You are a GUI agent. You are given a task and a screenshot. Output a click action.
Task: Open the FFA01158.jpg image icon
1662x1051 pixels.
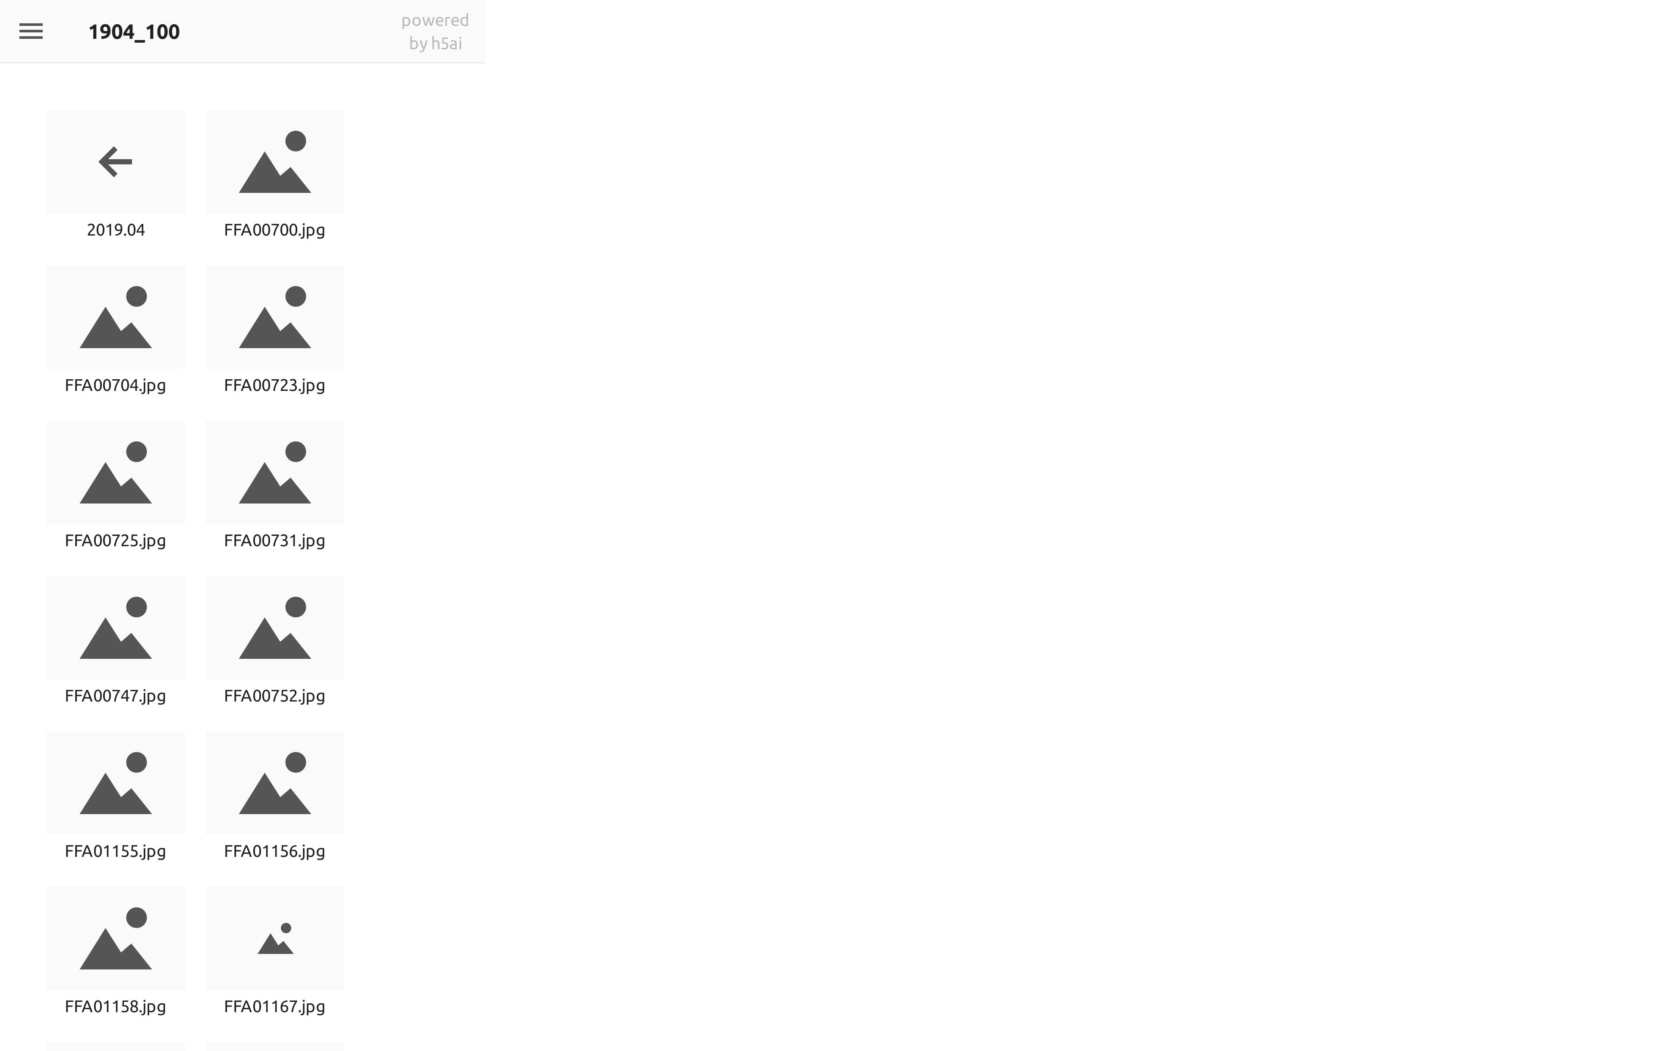(x=115, y=938)
